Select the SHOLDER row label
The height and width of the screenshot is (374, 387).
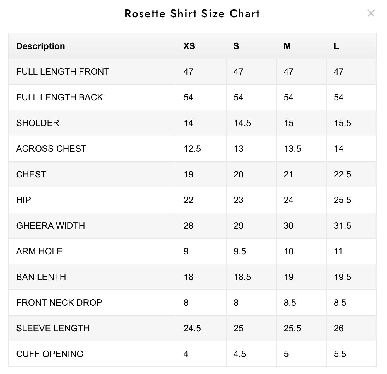(38, 123)
